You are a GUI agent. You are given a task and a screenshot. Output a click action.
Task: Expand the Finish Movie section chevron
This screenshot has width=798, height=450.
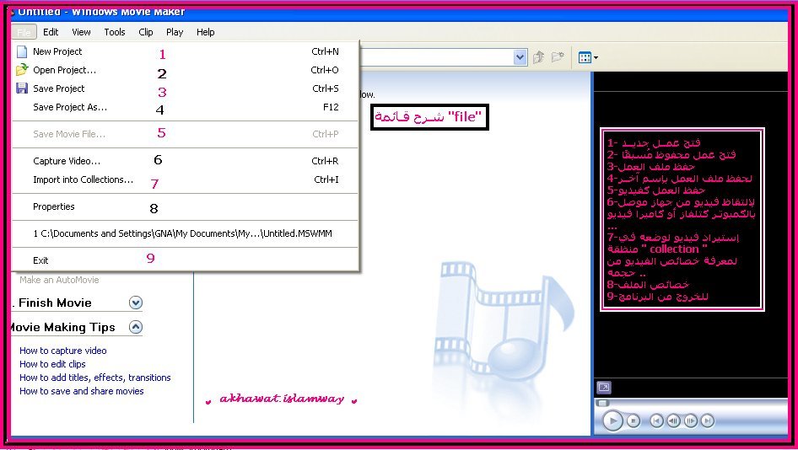135,303
